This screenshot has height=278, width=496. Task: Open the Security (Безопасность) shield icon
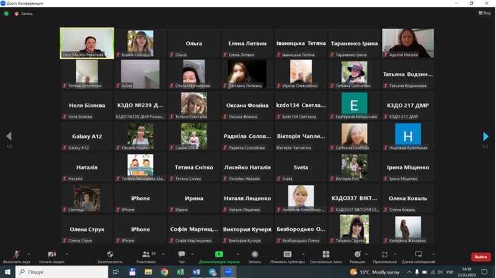110,254
